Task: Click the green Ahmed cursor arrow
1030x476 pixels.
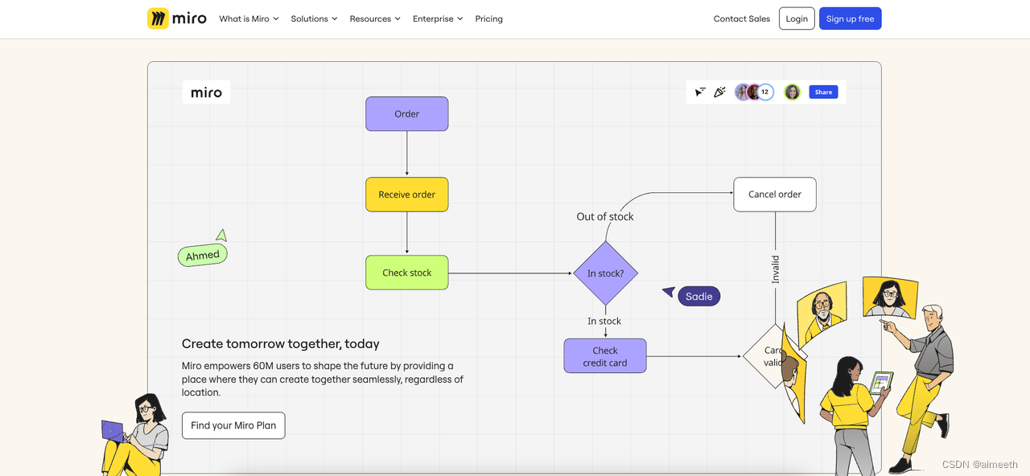Action: [221, 235]
